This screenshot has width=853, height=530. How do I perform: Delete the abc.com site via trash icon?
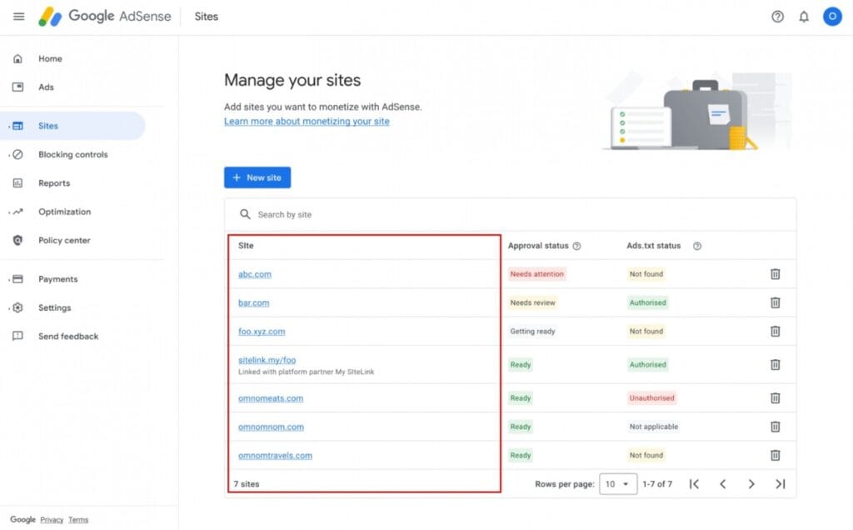pyautogui.click(x=775, y=274)
